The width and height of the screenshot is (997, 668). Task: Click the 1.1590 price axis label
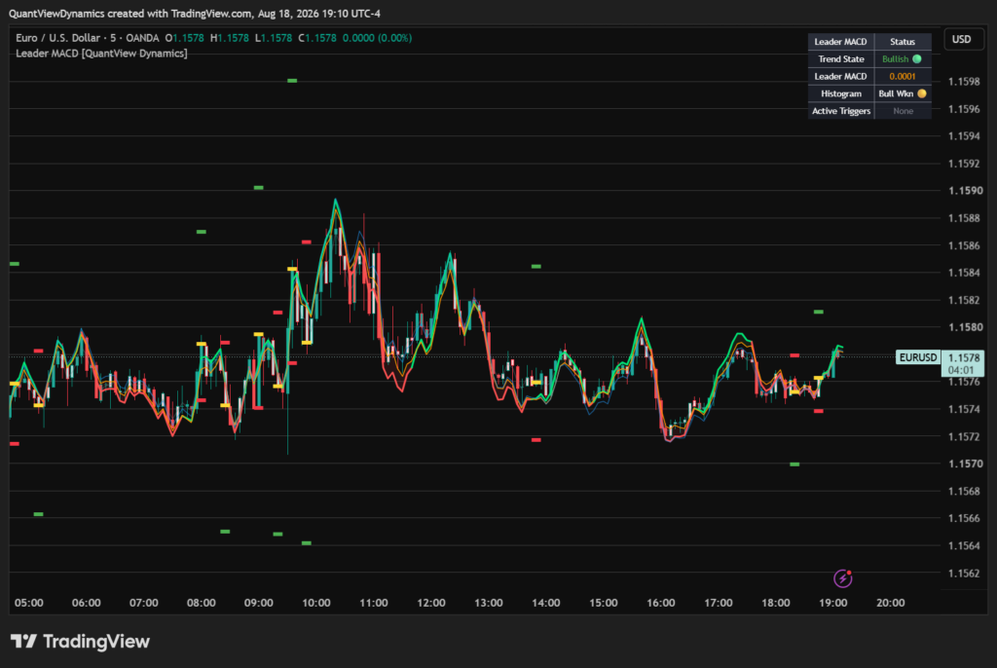click(964, 191)
